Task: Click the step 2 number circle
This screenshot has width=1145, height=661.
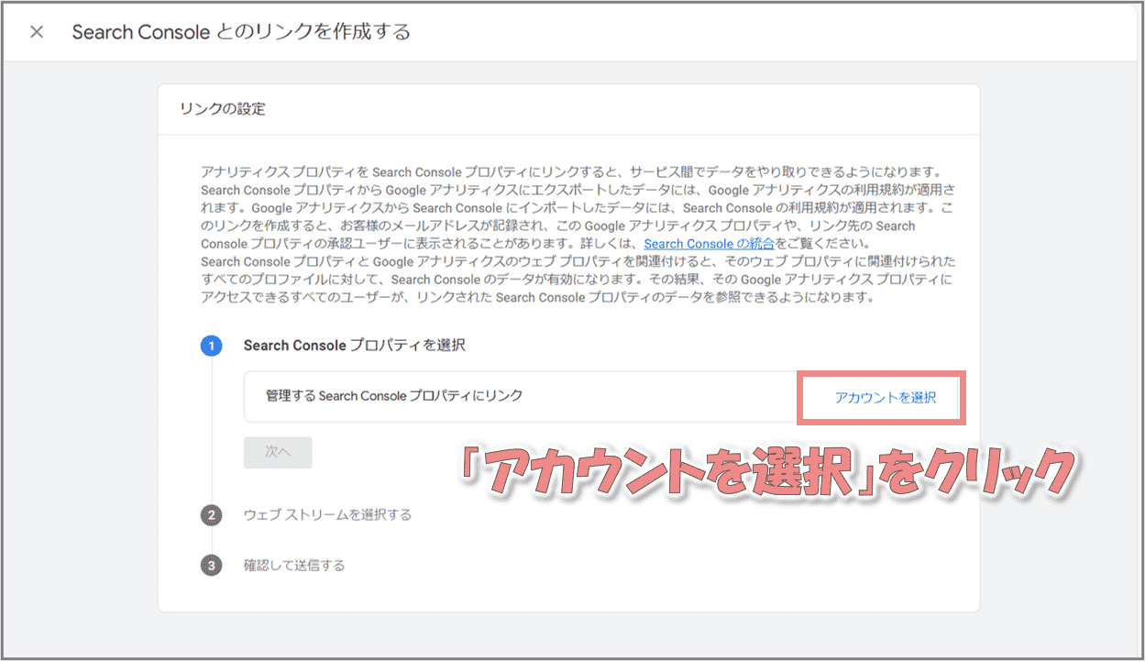Action: tap(212, 515)
